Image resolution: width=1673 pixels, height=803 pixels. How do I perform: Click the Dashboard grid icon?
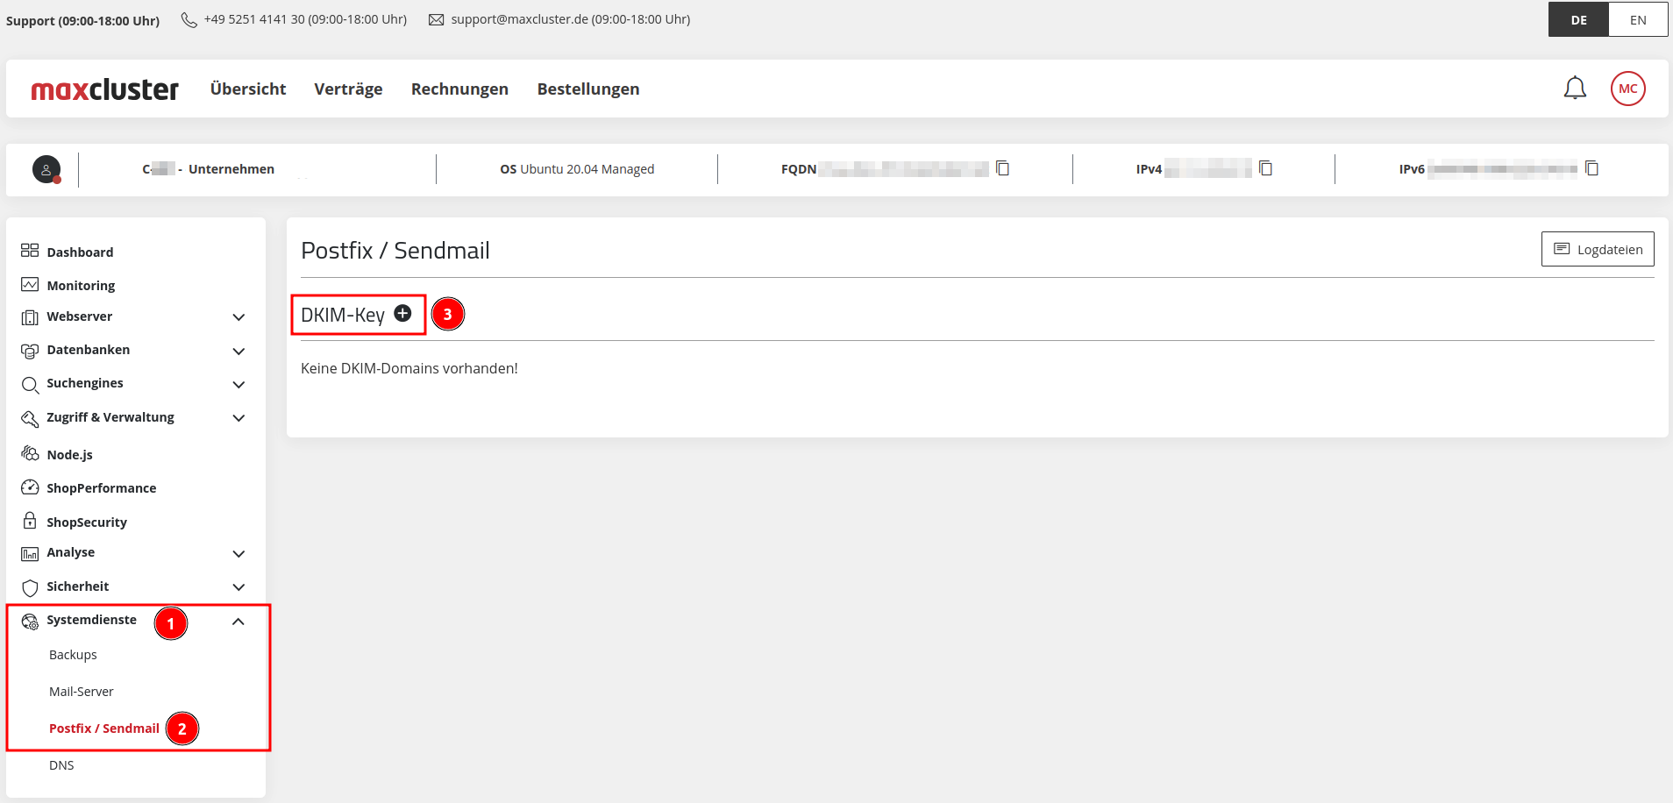pyautogui.click(x=30, y=251)
